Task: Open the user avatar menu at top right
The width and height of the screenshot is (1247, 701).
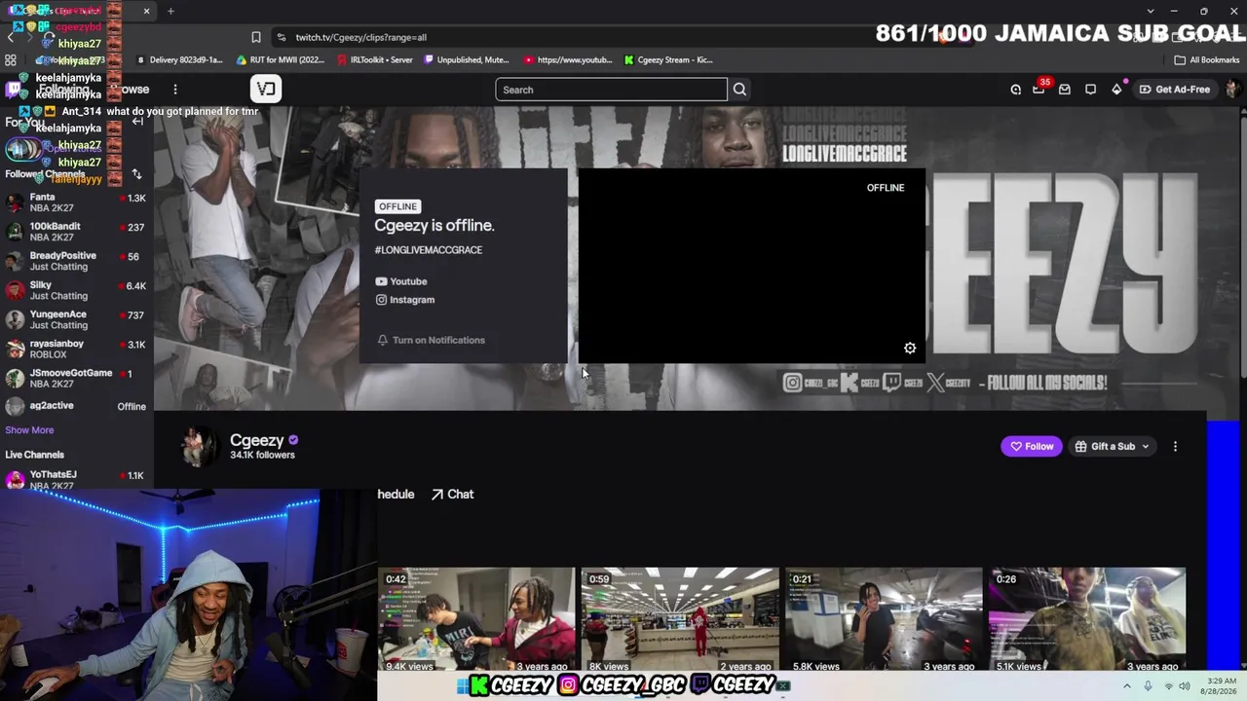Action: (1232, 90)
